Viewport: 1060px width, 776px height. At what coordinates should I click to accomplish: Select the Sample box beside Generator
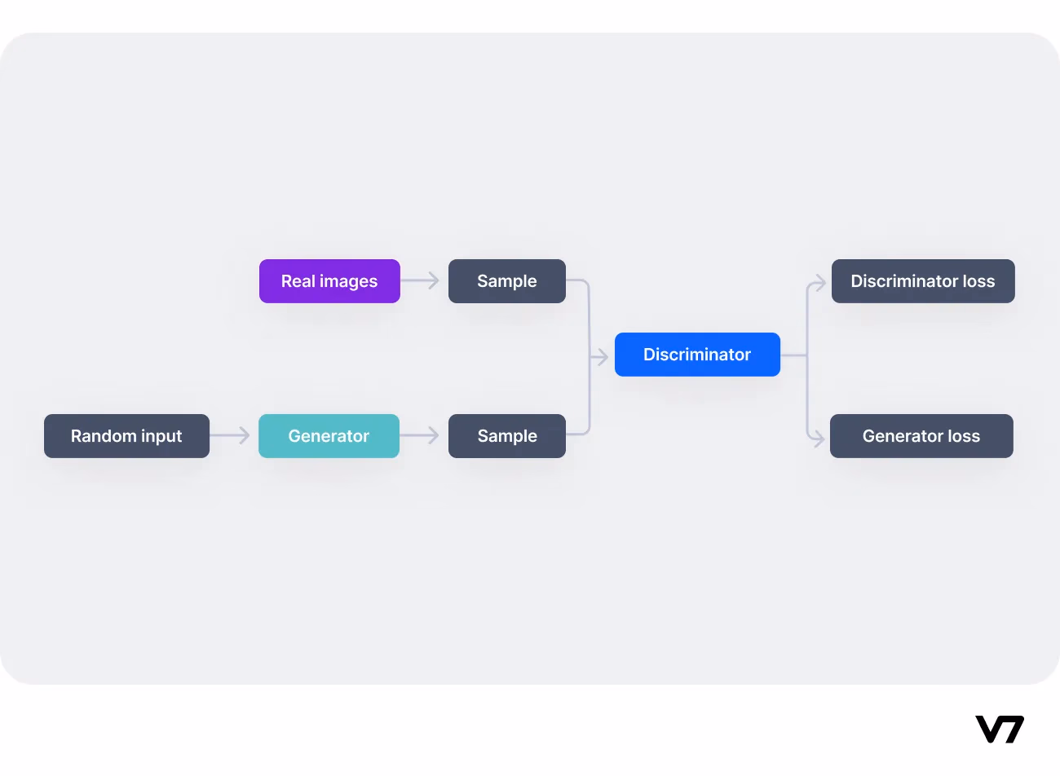click(x=507, y=436)
